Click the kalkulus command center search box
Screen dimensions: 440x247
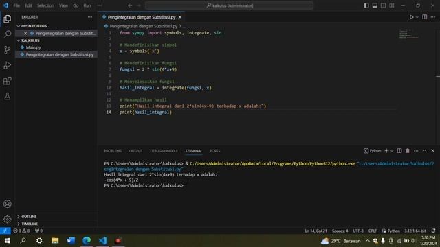point(229,5)
